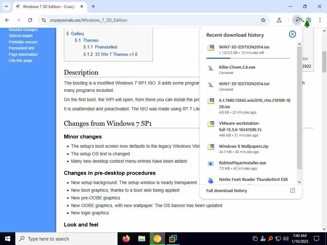
Task: Click the Windows taskbar search box
Action: tap(66, 239)
